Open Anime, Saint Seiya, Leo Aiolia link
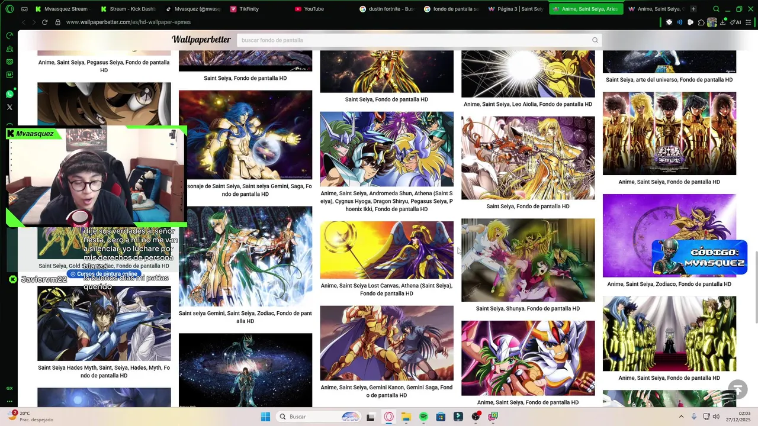The image size is (758, 426). click(x=528, y=104)
